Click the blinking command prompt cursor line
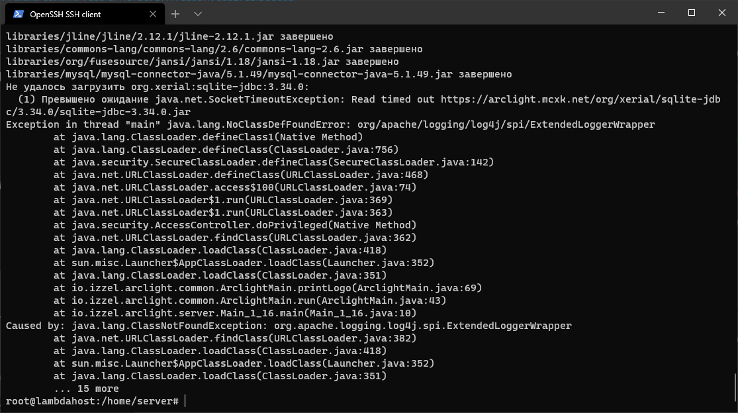 [182, 400]
